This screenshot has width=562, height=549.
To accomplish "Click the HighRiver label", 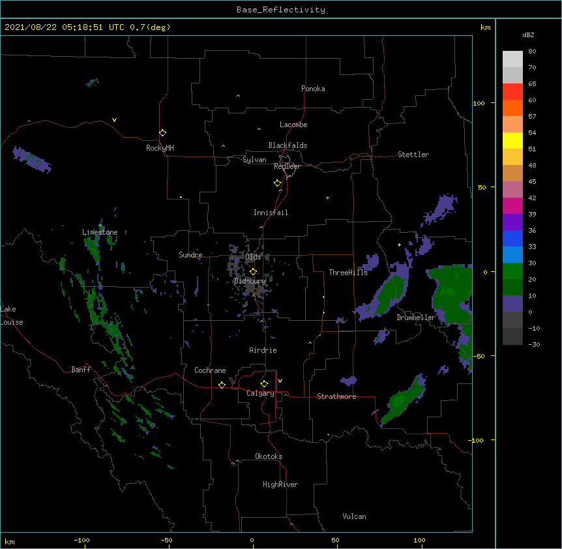I will pyautogui.click(x=280, y=484).
